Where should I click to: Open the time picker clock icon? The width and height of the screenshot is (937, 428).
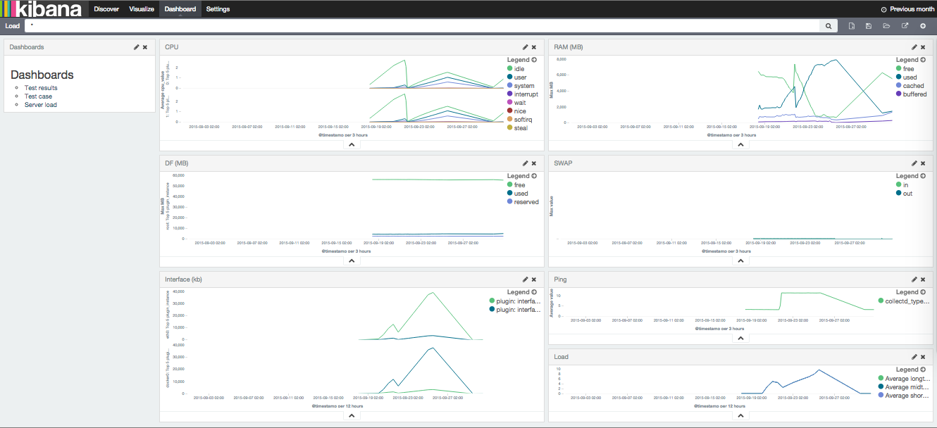pyautogui.click(x=884, y=9)
